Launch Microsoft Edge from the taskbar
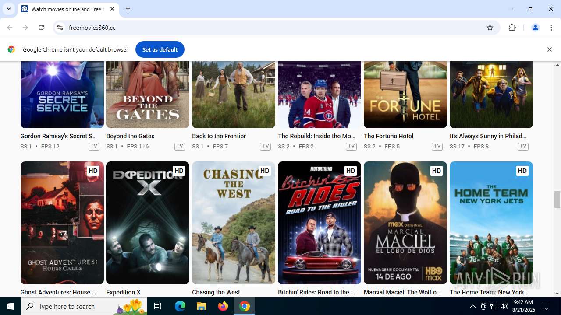 tap(180, 306)
